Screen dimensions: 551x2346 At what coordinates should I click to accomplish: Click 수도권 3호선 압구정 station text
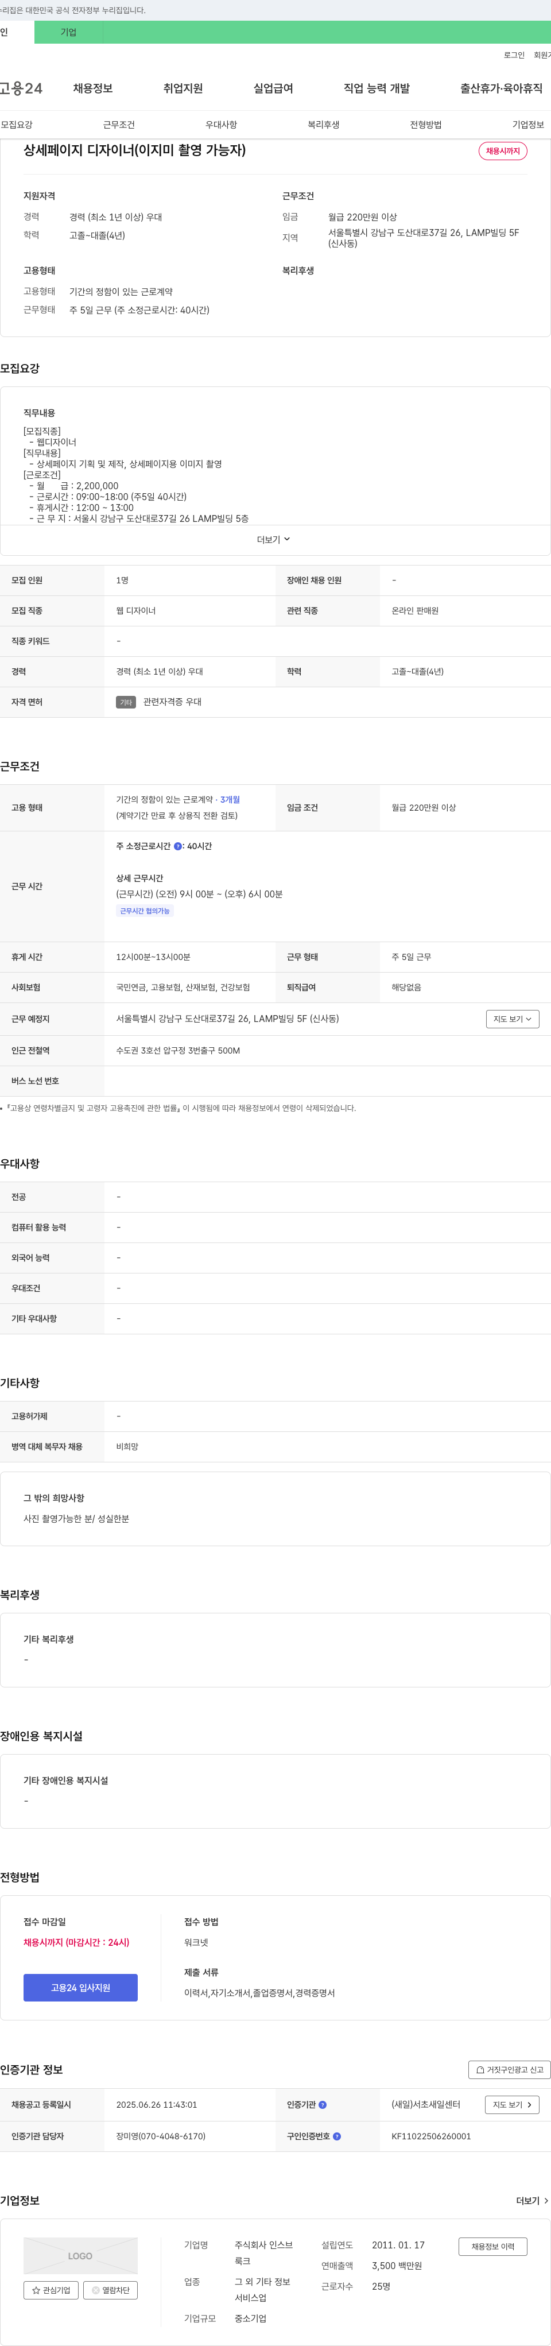click(177, 1051)
